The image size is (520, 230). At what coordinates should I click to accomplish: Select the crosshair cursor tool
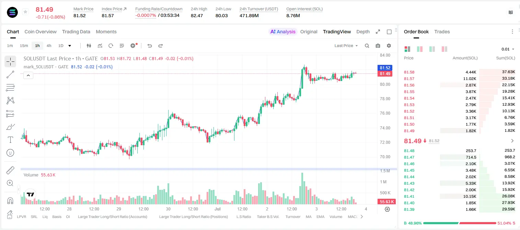pyautogui.click(x=10, y=61)
